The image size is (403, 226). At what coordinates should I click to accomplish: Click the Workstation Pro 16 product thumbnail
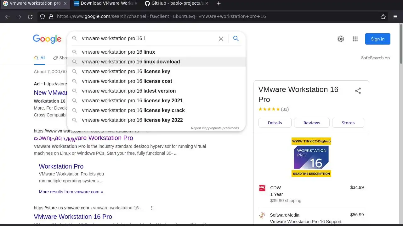(x=311, y=157)
